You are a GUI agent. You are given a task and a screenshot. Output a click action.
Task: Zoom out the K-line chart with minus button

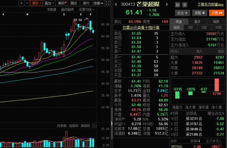coord(27,3)
